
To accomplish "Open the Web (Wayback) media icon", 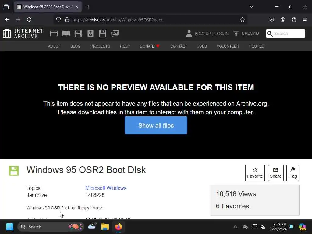I will click(54, 34).
